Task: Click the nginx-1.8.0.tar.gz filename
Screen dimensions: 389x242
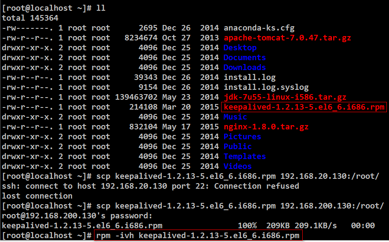Action: (266, 127)
